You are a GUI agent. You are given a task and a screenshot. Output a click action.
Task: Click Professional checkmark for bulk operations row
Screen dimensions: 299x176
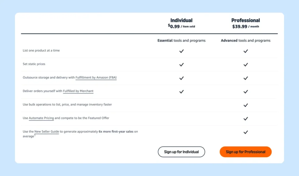(x=246, y=105)
